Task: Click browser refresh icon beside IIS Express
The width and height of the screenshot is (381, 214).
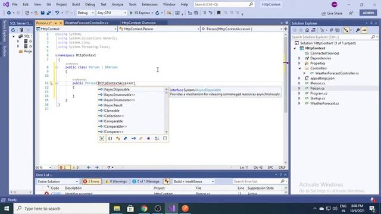Action: pos(157,13)
